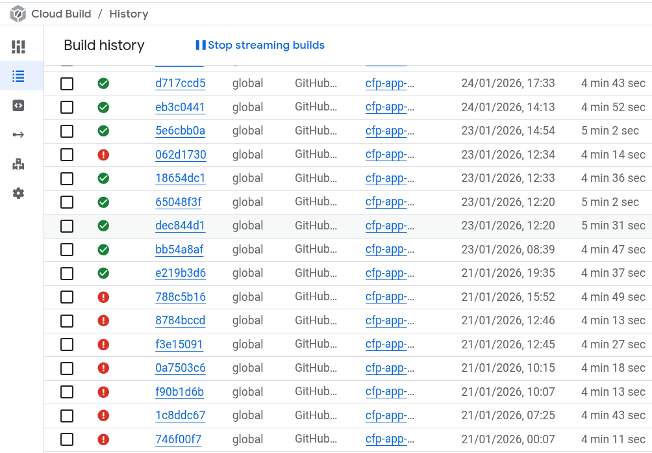This screenshot has width=652, height=453.
Task: Click failed status icon for build 062d1730
Action: point(103,155)
